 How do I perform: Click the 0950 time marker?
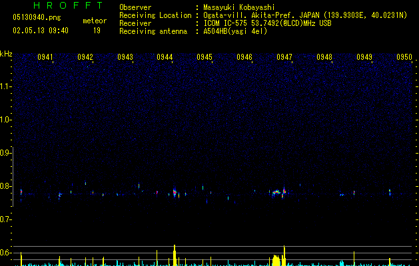coord(404,57)
